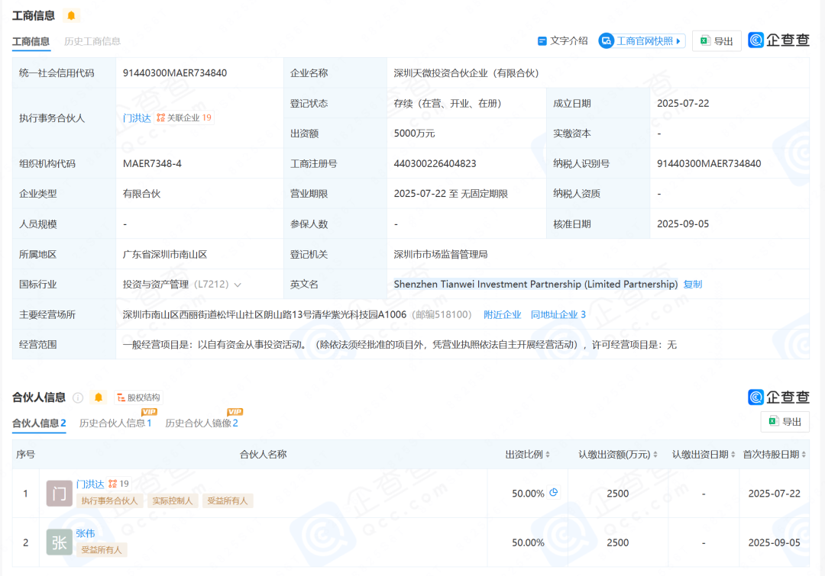Viewport: 825px width, 576px height.
Task: Open 股权结构 button
Action: (138, 397)
